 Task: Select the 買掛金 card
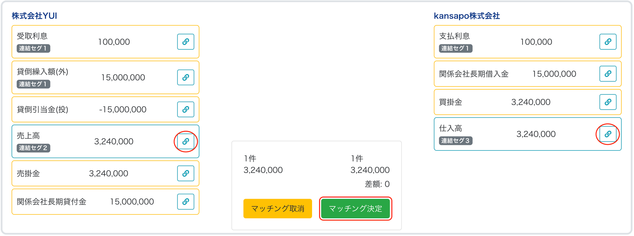click(x=514, y=102)
